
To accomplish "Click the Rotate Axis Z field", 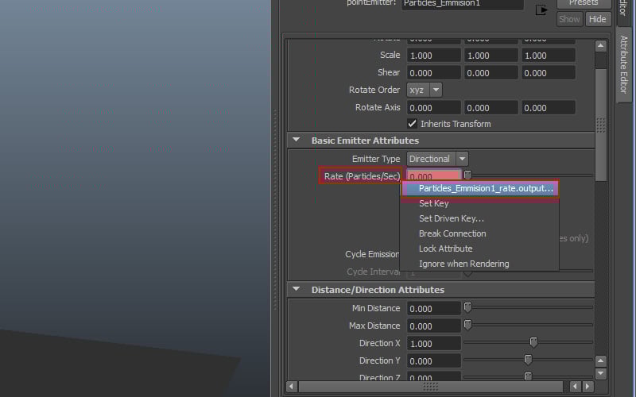I will pos(548,108).
